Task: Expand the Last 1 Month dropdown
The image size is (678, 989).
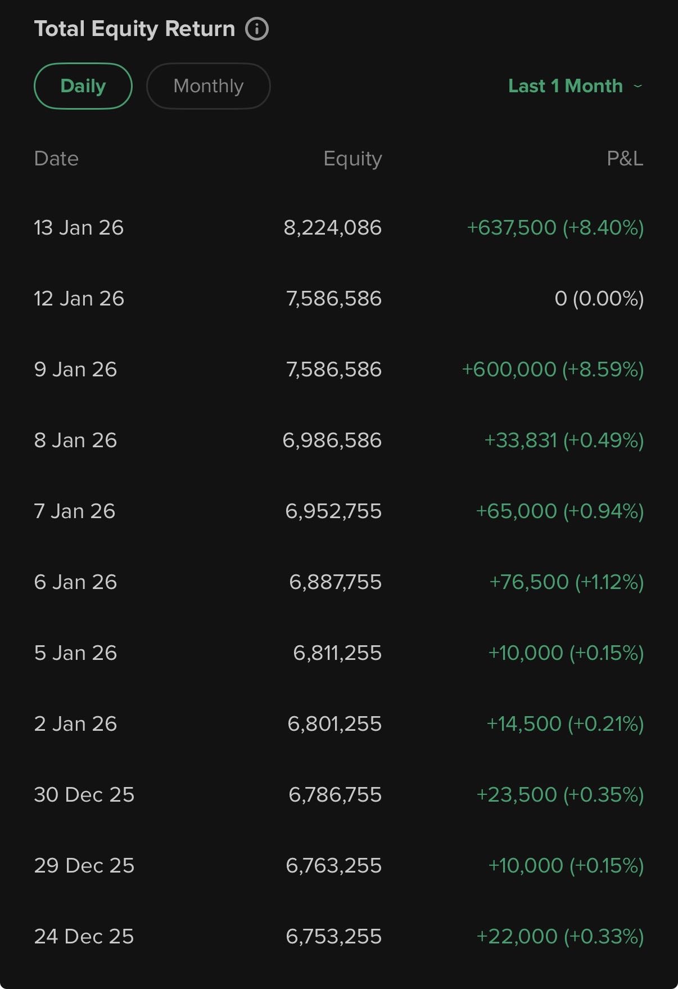Action: pos(566,86)
